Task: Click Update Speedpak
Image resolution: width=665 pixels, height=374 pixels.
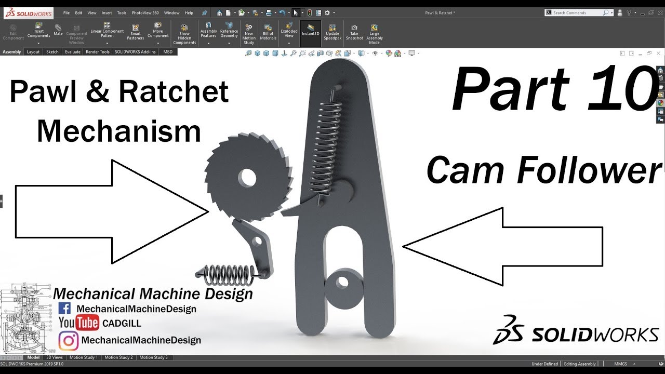Action: click(x=332, y=32)
